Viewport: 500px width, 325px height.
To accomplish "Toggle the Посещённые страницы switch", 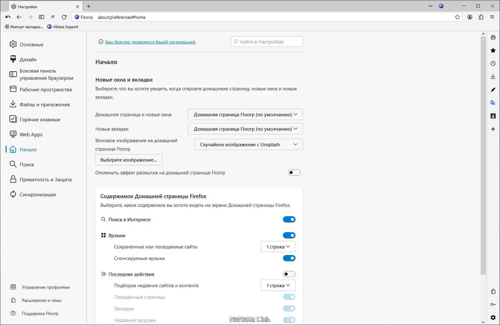I will pos(289,297).
